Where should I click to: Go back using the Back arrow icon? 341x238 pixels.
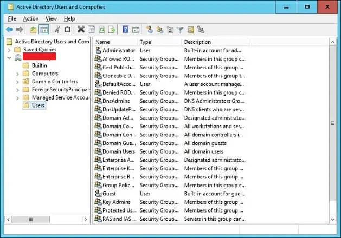(9, 29)
